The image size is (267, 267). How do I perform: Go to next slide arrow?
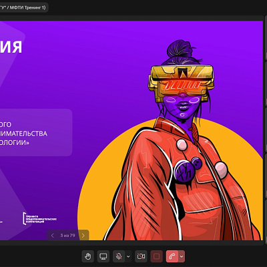(x=83, y=236)
